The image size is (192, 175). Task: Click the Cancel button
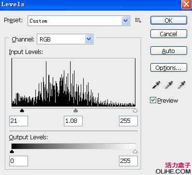click(169, 34)
